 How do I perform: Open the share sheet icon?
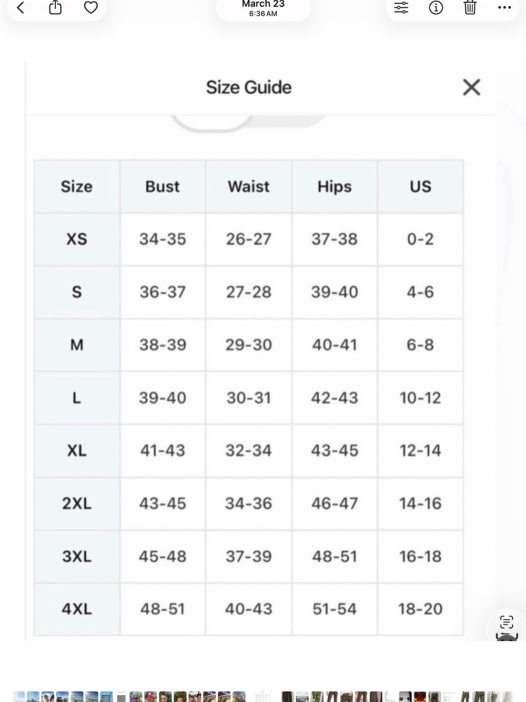point(55,7)
